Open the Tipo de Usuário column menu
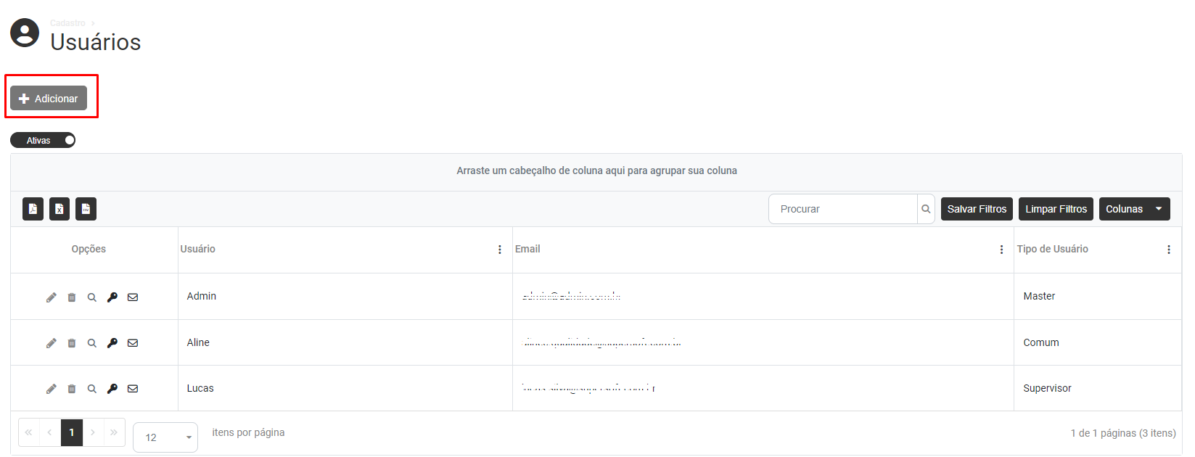The width and height of the screenshot is (1195, 457). pos(1169,250)
